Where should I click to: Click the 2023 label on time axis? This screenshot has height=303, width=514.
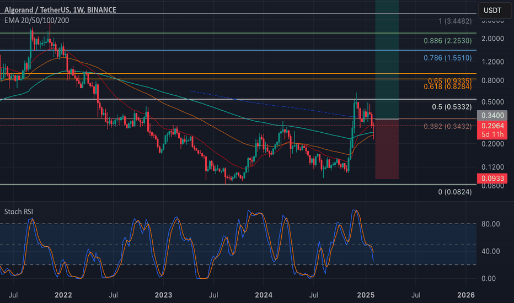(163, 295)
